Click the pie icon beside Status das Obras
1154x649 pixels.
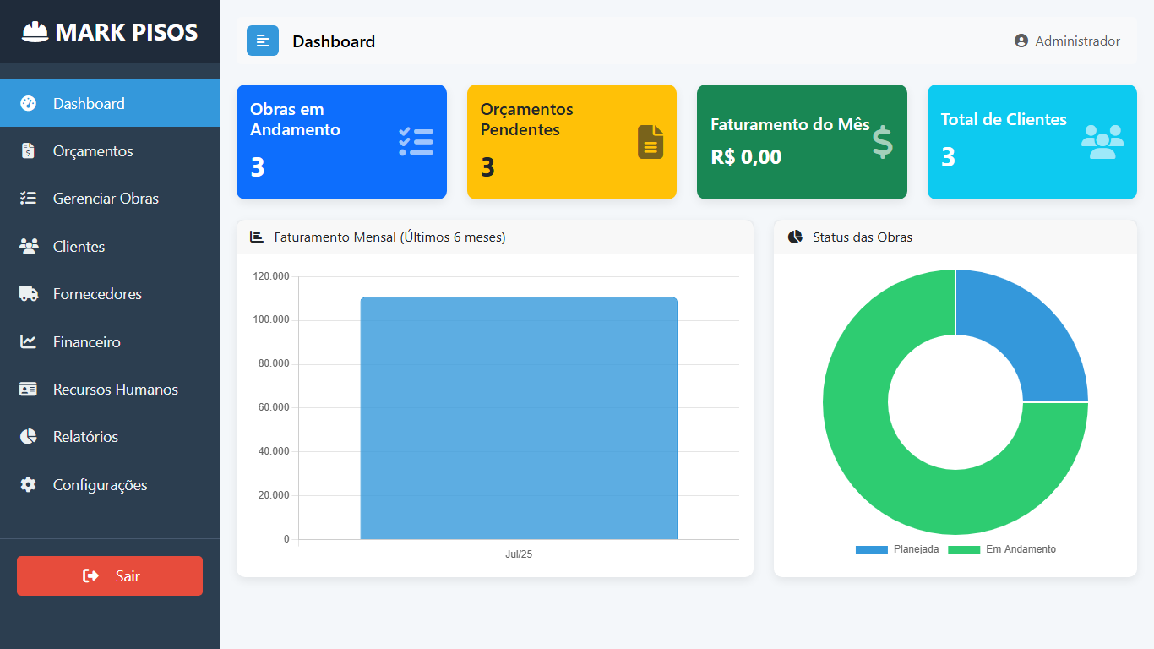795,237
